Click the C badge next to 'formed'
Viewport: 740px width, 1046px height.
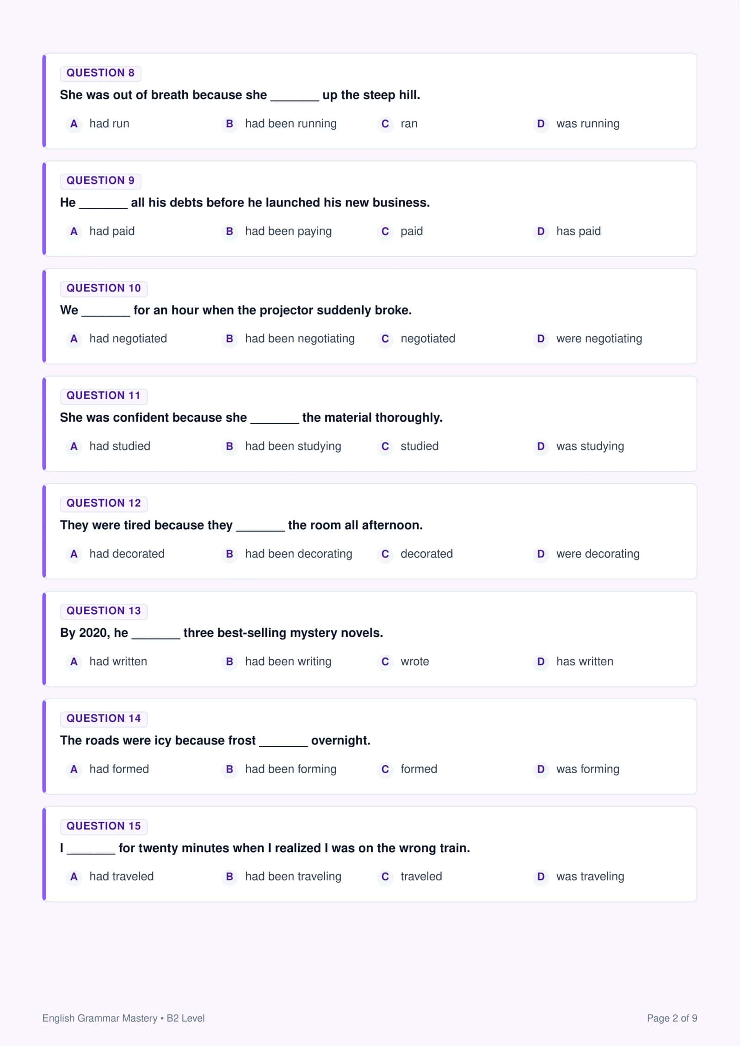coord(385,769)
